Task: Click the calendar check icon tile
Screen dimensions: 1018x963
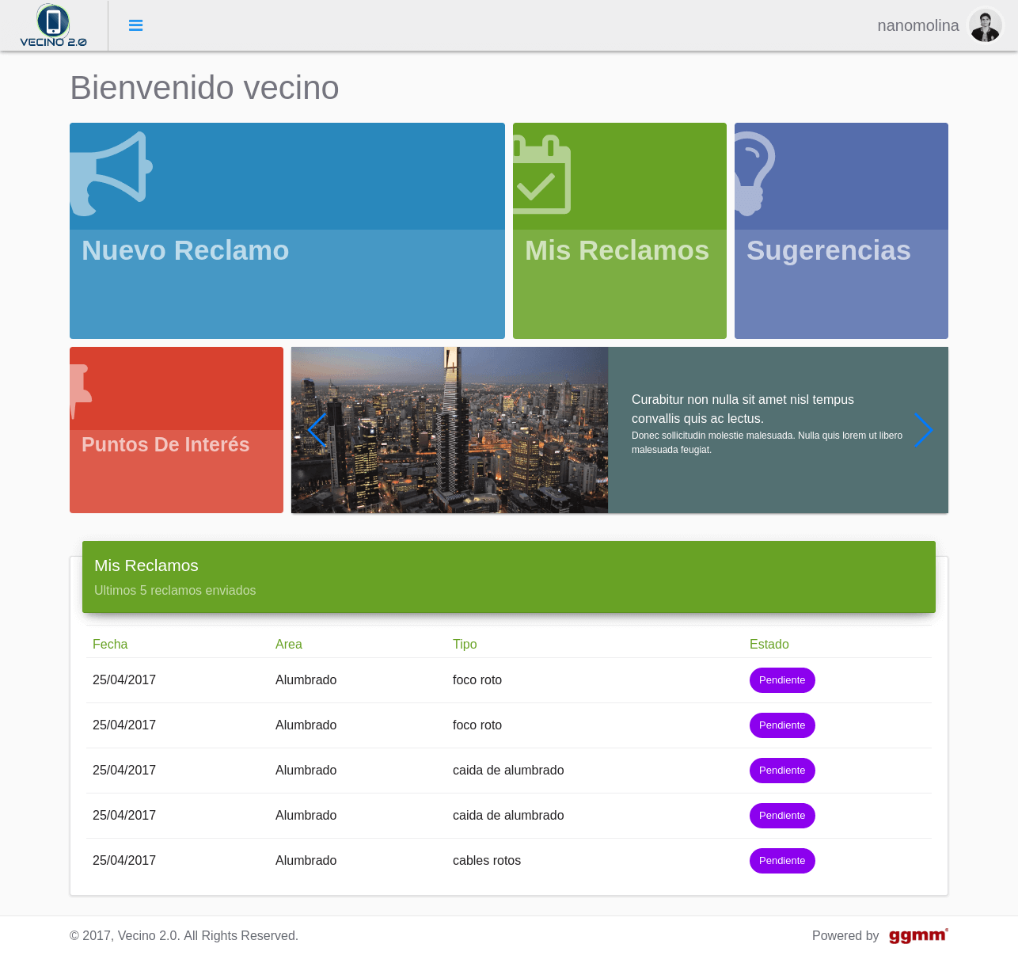Action: coord(541,175)
